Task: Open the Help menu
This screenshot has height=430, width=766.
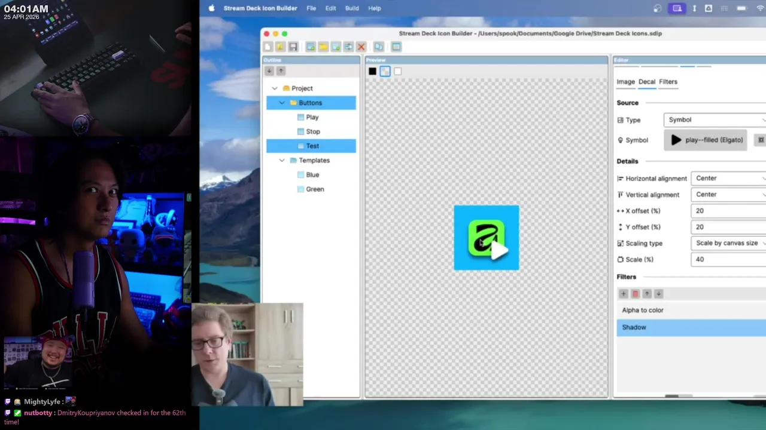Action: pos(375,8)
